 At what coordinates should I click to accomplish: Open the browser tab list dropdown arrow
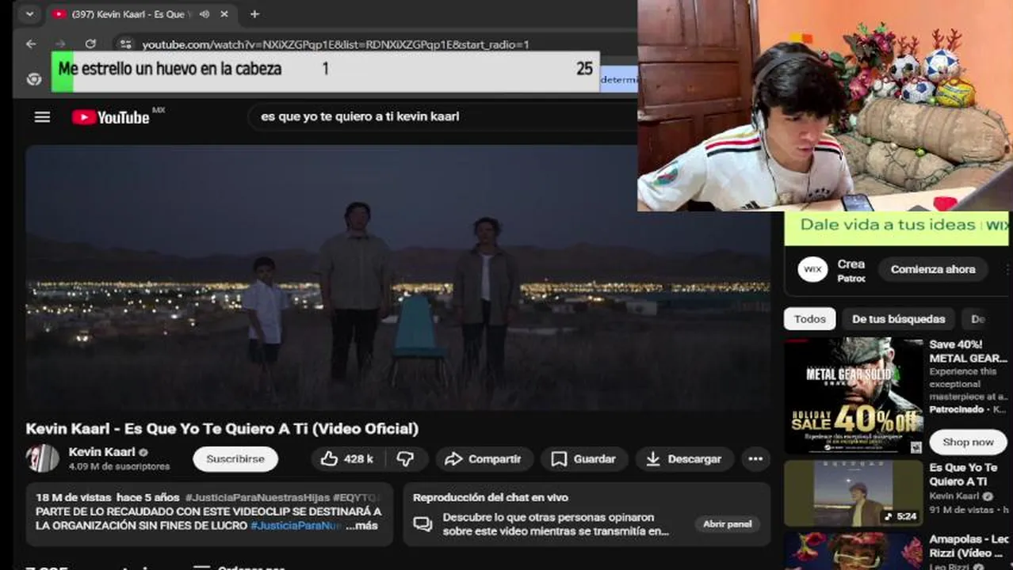pyautogui.click(x=29, y=14)
